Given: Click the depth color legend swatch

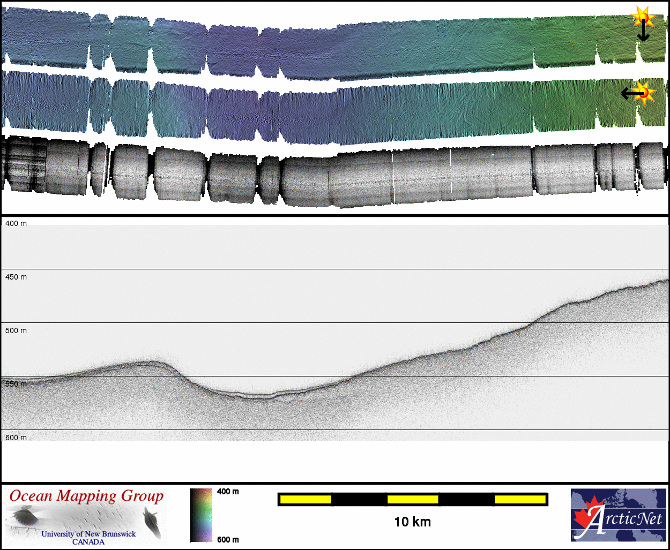Looking at the screenshot, I should tap(201, 515).
